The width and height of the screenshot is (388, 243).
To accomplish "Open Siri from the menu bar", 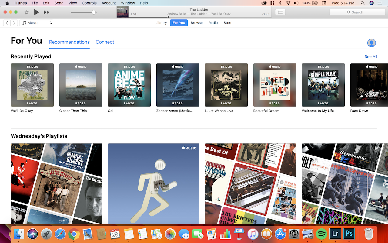I will coord(372,3).
